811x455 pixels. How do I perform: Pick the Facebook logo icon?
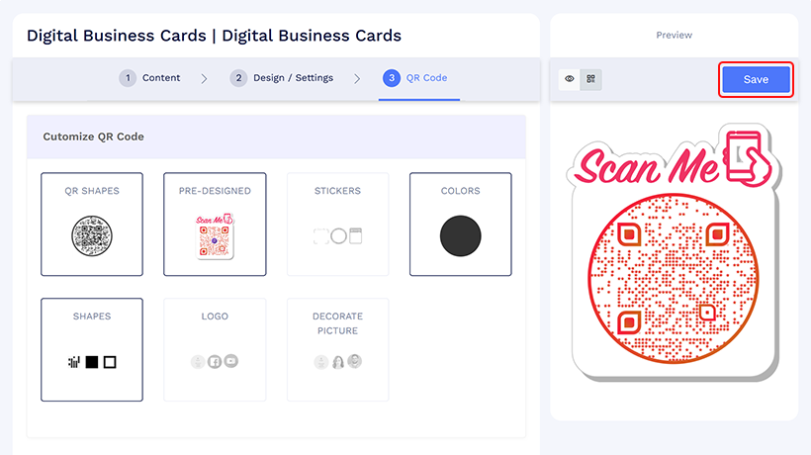[215, 361]
